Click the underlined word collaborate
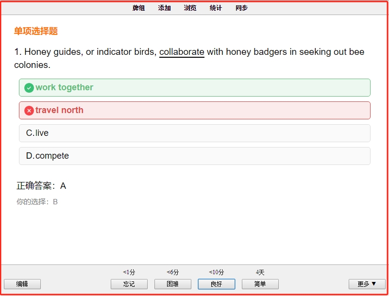Viewport: 389px width, 296px height. [x=182, y=52]
